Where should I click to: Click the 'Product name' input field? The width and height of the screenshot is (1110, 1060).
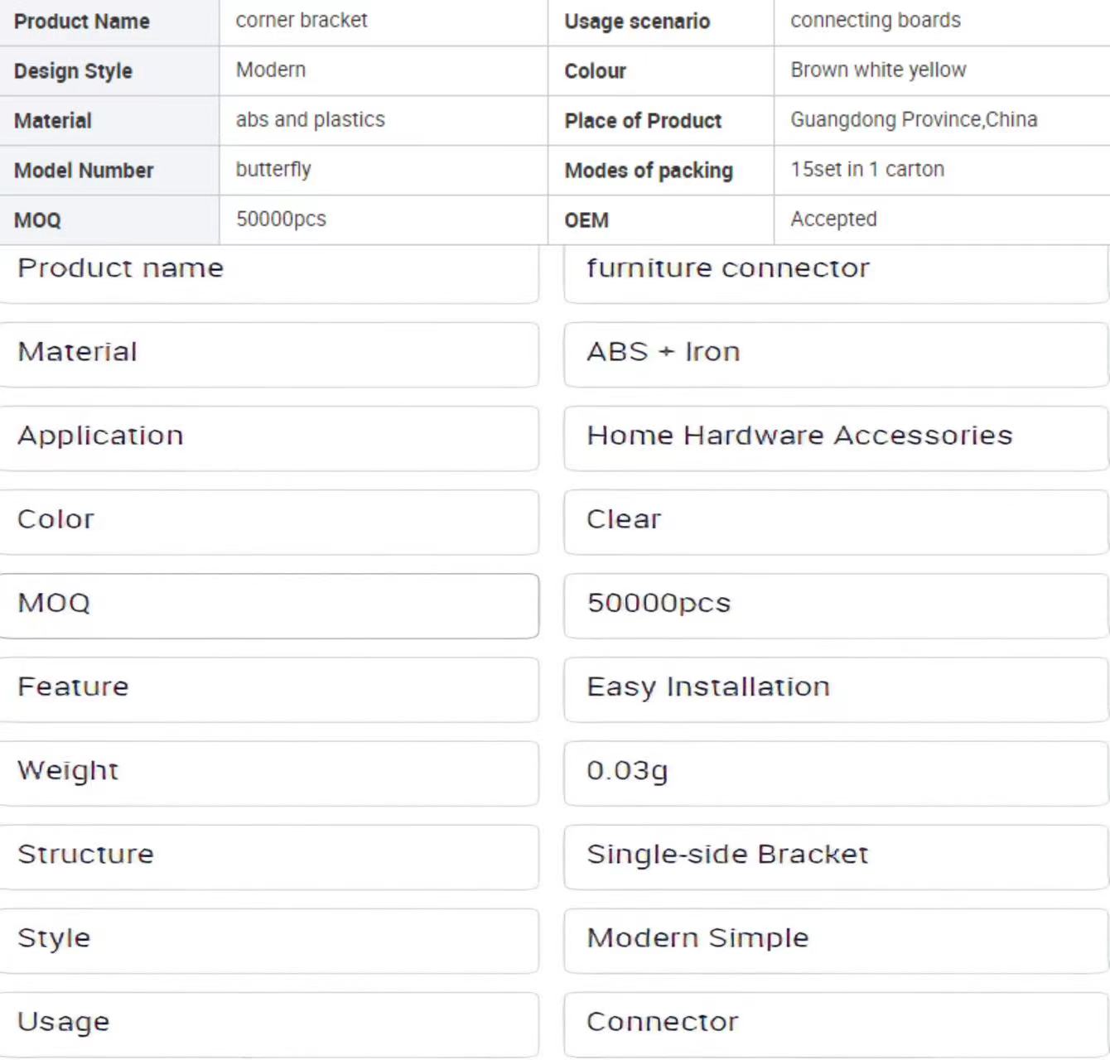pyautogui.click(x=269, y=273)
